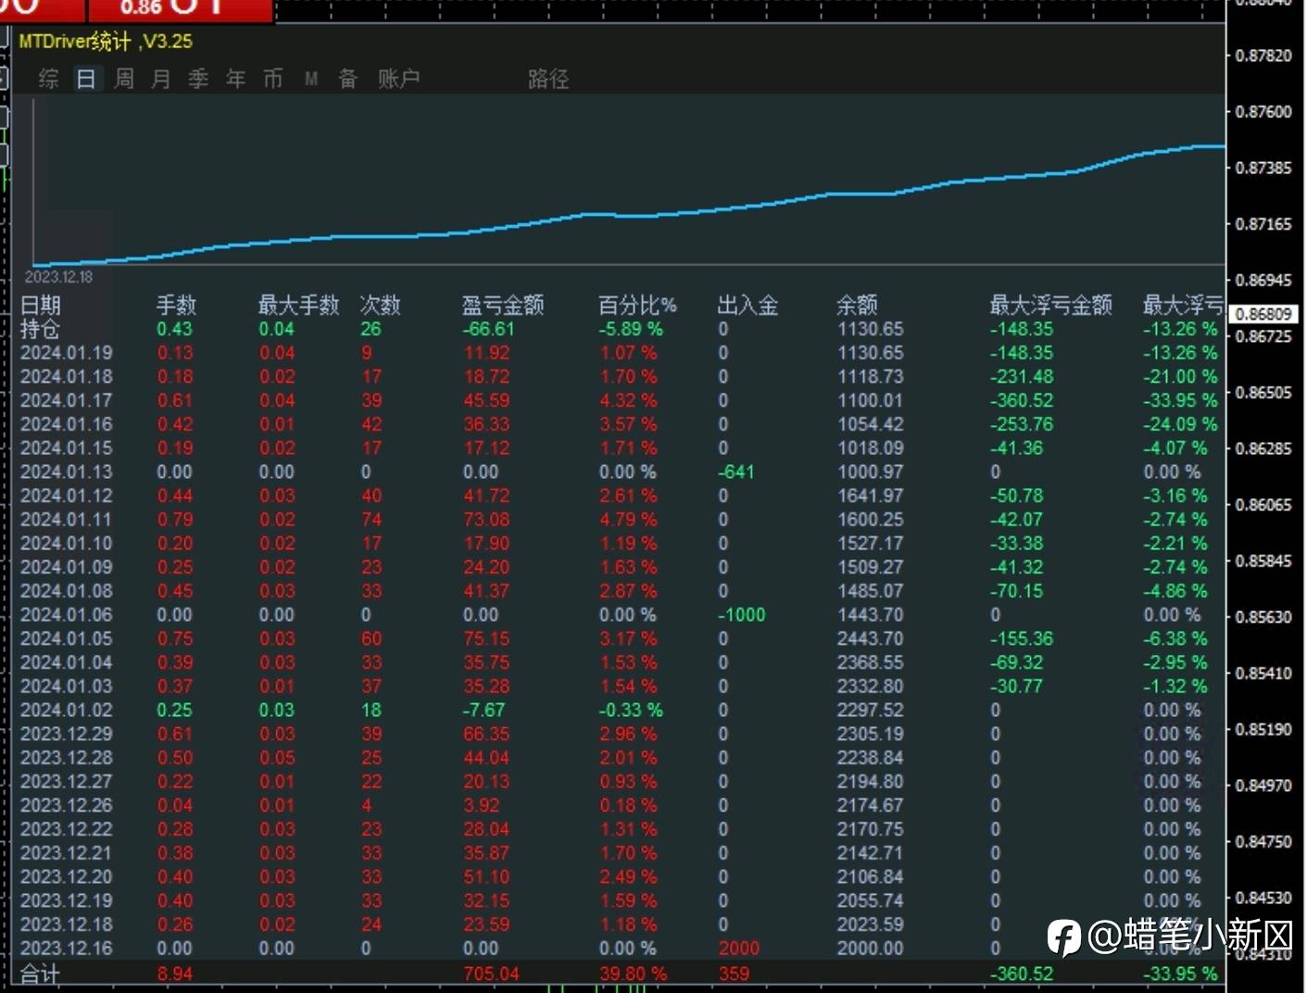This screenshot has height=993, width=1307.
Task: Click the date cell 2024.01.19
Action: 67,353
